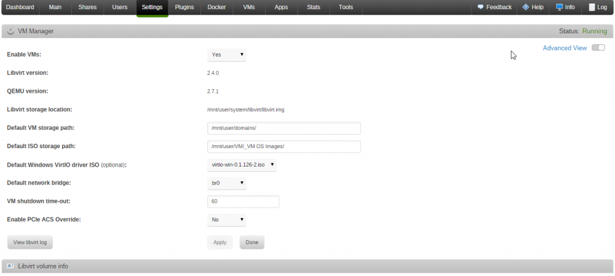Open the Enable VMs dropdown
615x276 pixels.
(x=227, y=55)
